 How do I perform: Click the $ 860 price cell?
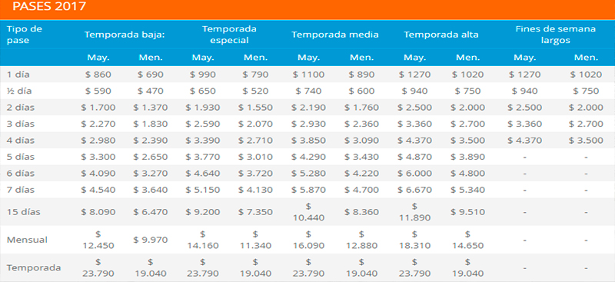coord(98,75)
